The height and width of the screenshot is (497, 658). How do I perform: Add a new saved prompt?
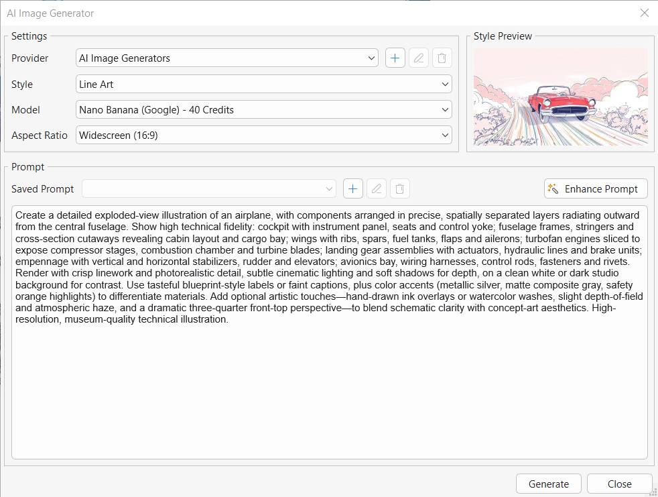tap(353, 189)
